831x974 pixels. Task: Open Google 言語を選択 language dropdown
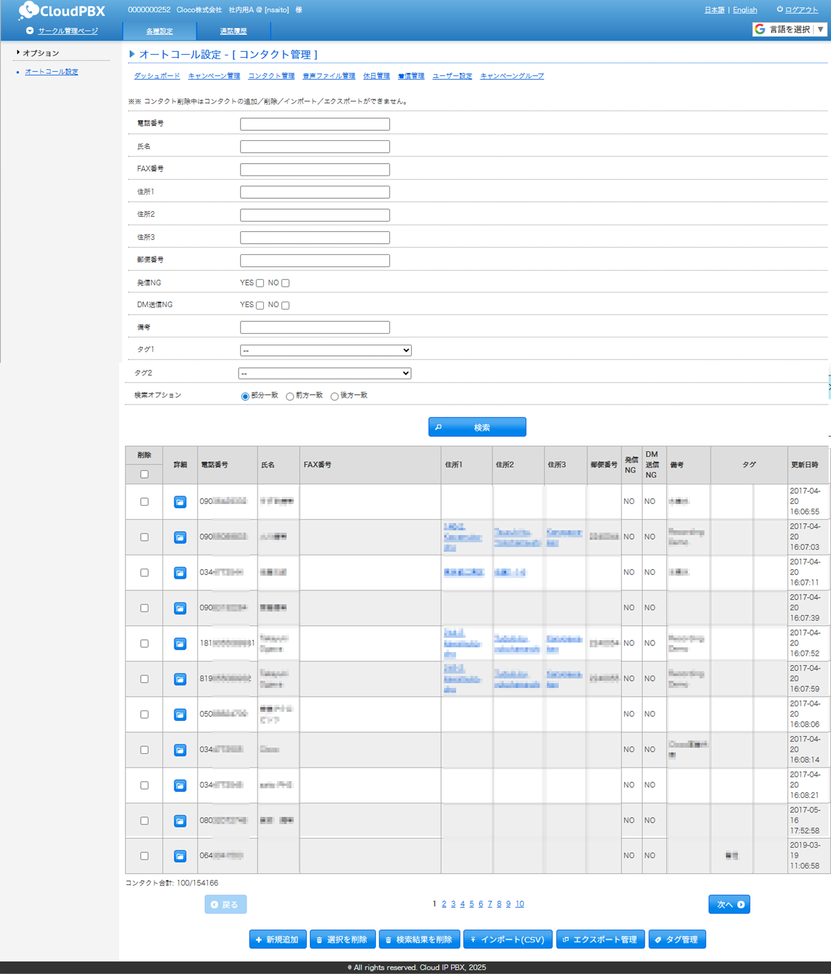pos(790,29)
